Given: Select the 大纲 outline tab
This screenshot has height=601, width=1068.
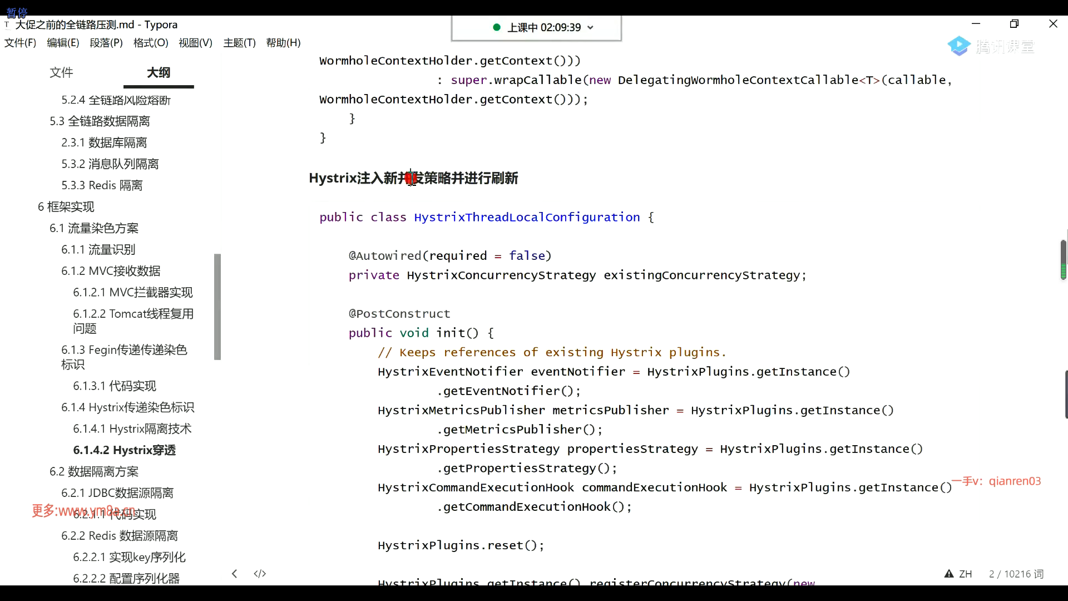Looking at the screenshot, I should [159, 72].
